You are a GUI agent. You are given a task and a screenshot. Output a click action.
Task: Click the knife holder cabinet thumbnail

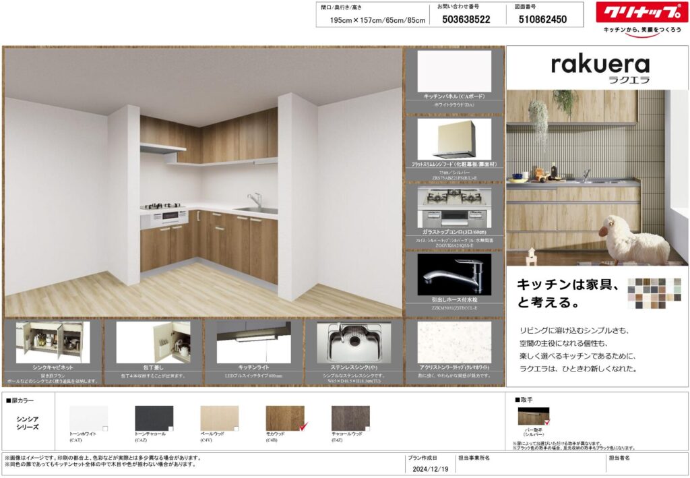(x=153, y=342)
